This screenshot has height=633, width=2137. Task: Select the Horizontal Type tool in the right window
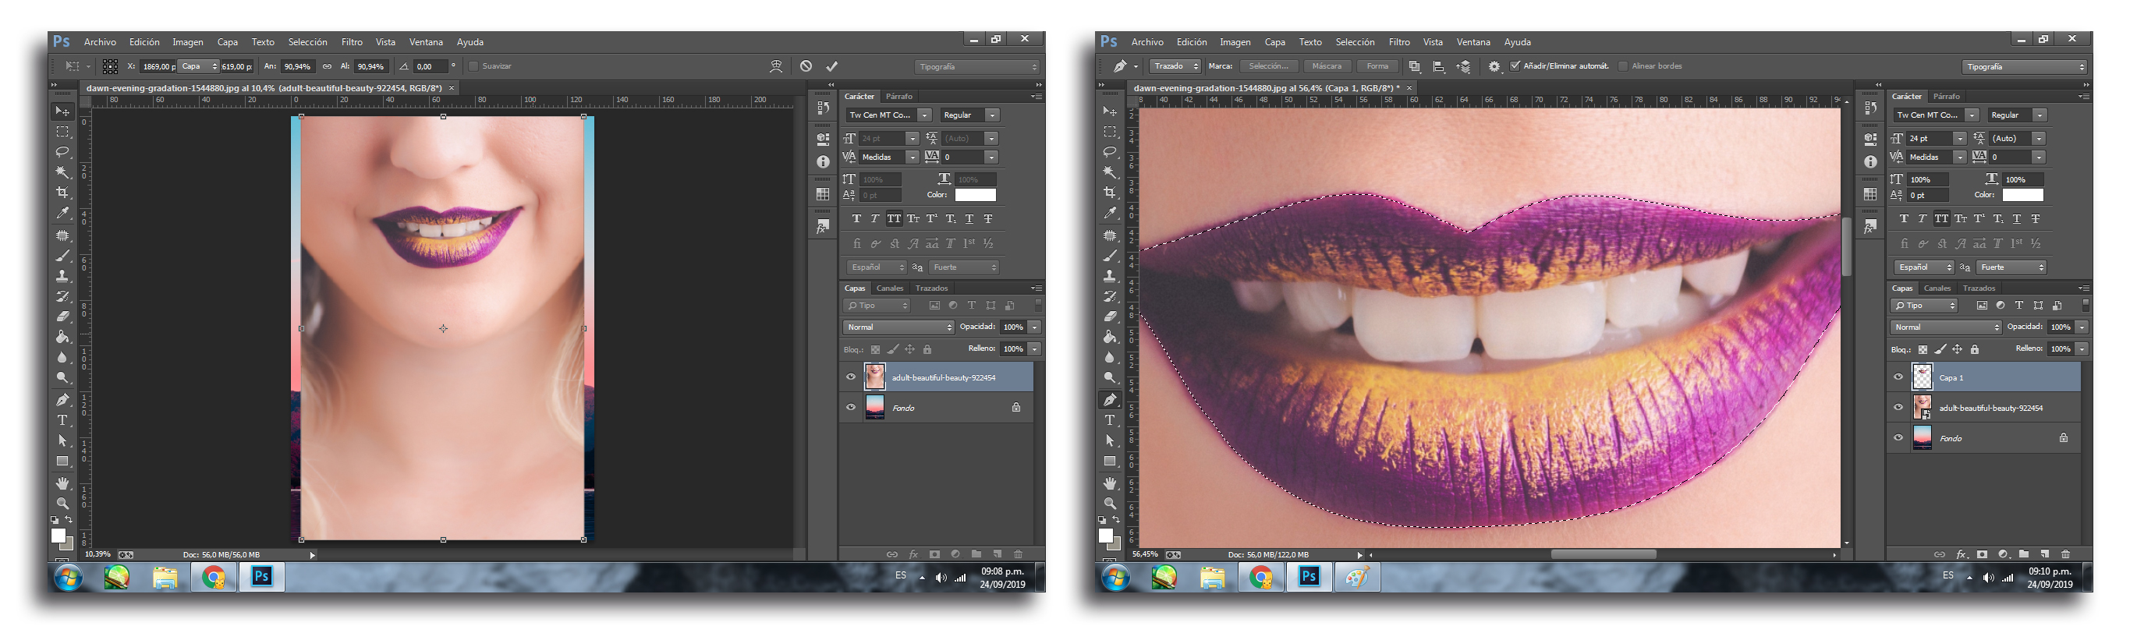[x=1110, y=421]
